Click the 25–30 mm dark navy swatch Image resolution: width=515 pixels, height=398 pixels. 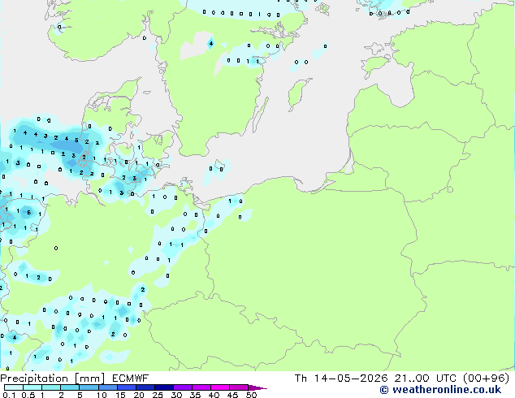163,387
